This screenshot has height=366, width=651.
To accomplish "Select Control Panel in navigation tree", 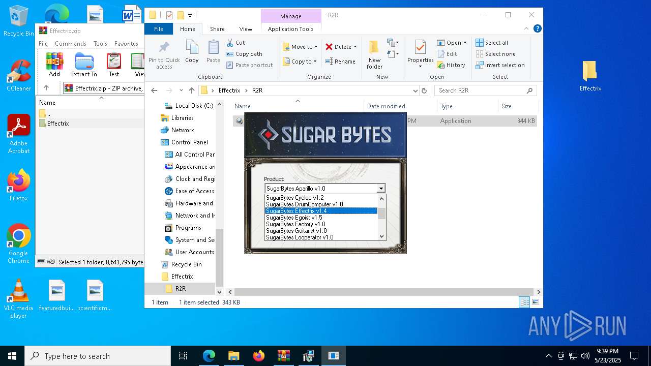I will pos(189,142).
